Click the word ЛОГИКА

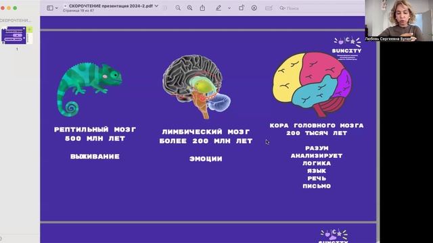coord(317,163)
